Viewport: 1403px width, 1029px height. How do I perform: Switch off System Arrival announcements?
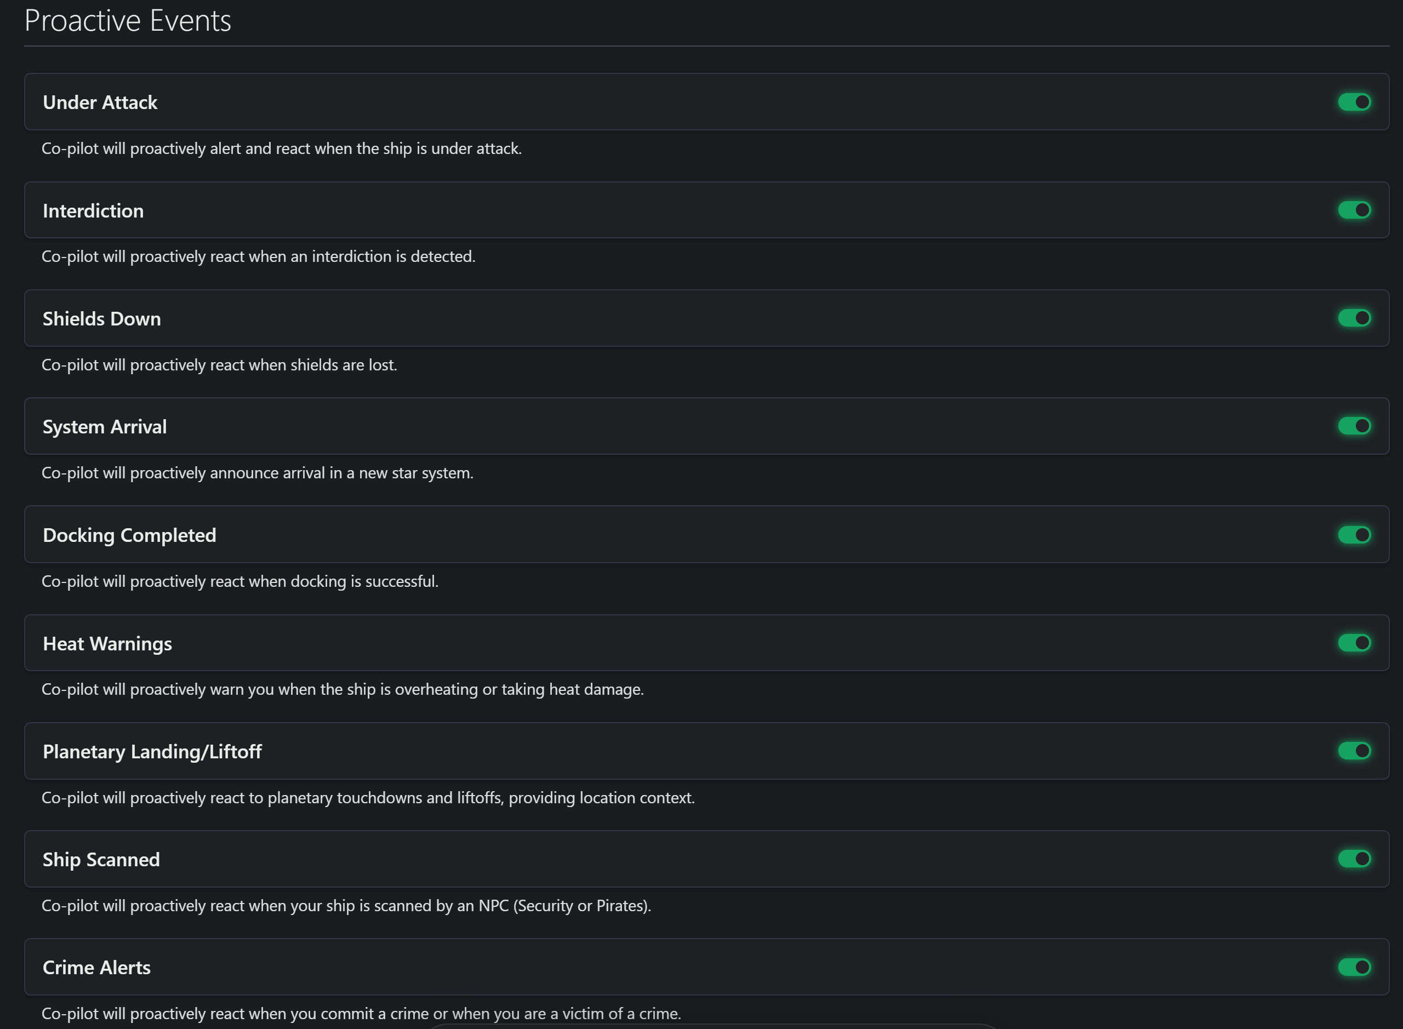1354,426
